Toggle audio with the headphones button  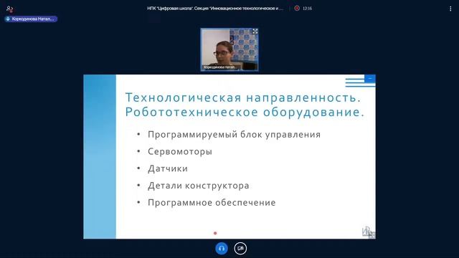point(222,249)
